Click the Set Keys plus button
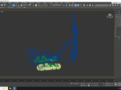 (116, 84)
